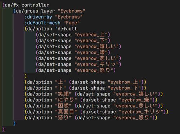
Task: Click the "eyebrow_嫌" string in default block
Action: click(x=91, y=53)
